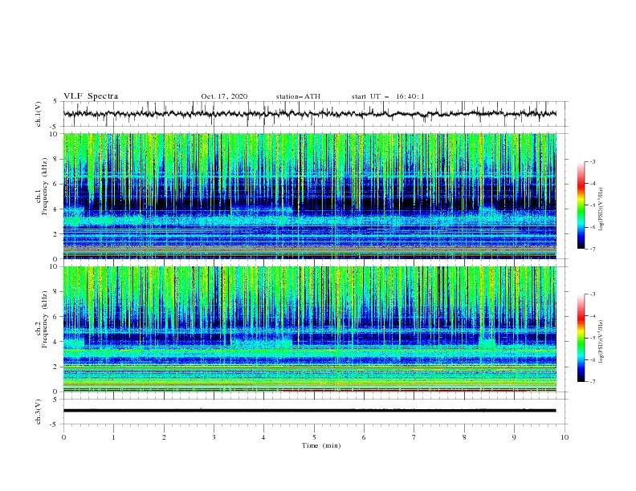Viewport: 636px width, 491px height.
Task: Click the ch.2 spectrogram color scale bar
Action: click(581, 338)
